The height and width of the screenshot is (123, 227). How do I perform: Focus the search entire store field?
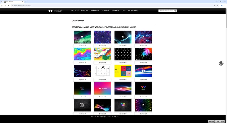166,11
